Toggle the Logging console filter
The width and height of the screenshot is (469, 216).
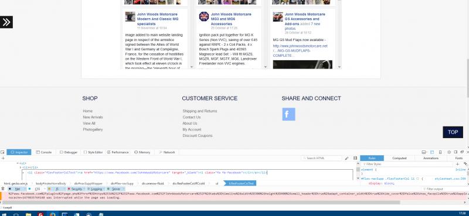click(x=95, y=189)
